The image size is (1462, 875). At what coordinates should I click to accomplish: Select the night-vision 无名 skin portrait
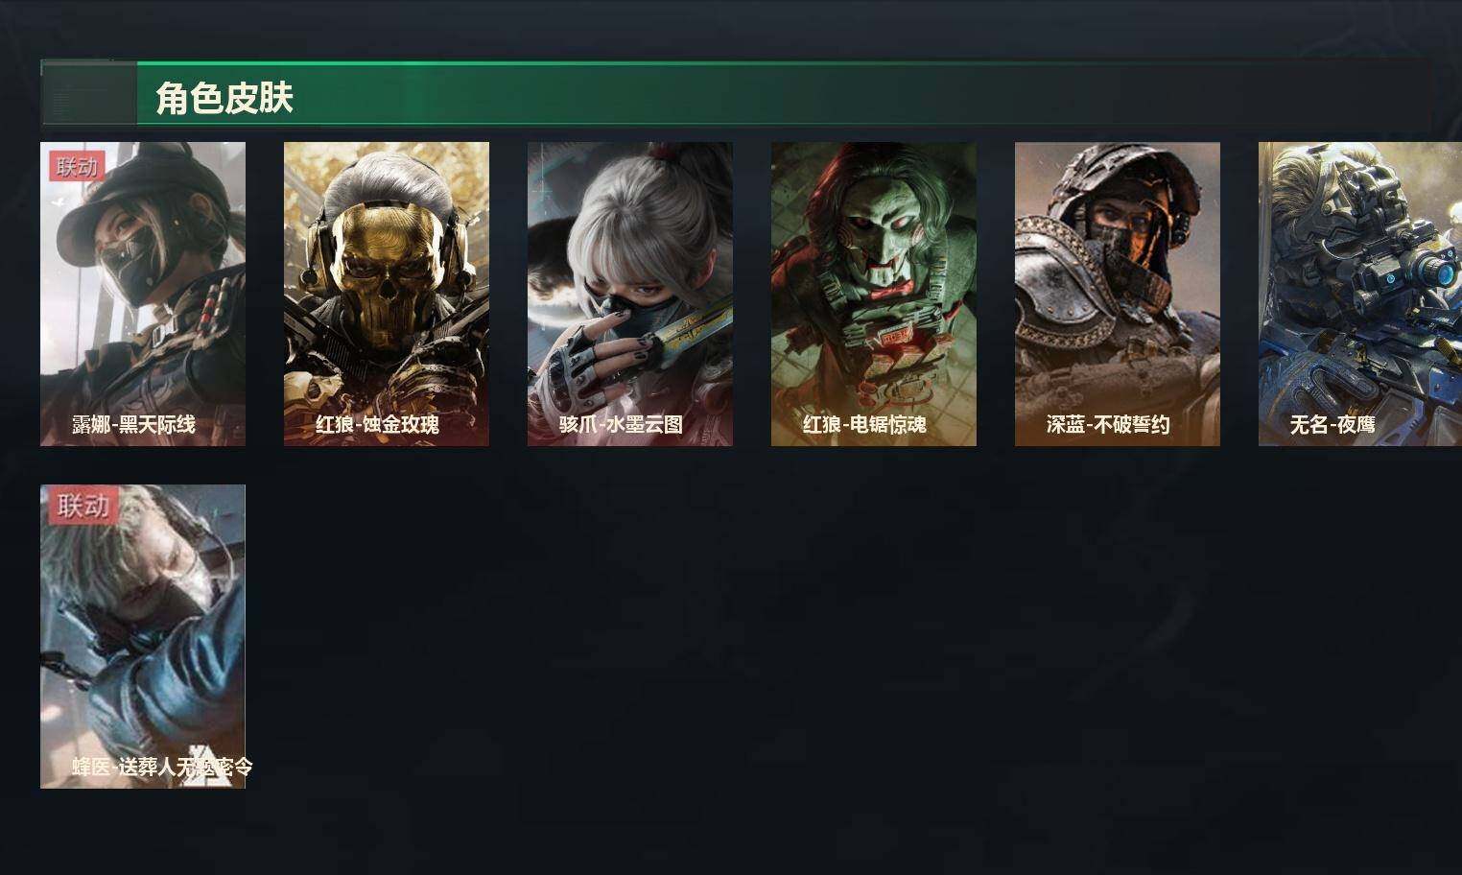click(1360, 294)
